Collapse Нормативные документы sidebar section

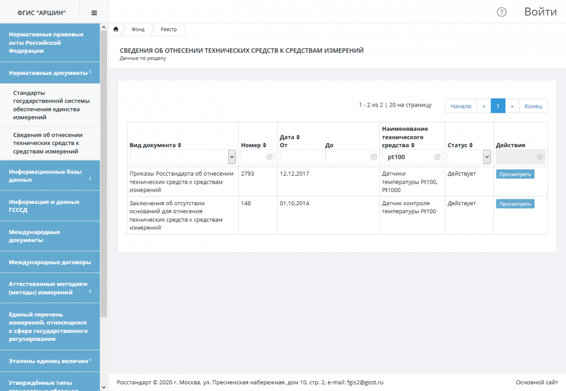pos(50,73)
